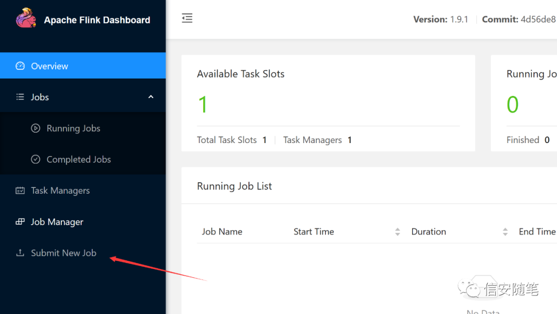This screenshot has height=314, width=557.
Task: Click the Running Job List heading
Action: 235,186
